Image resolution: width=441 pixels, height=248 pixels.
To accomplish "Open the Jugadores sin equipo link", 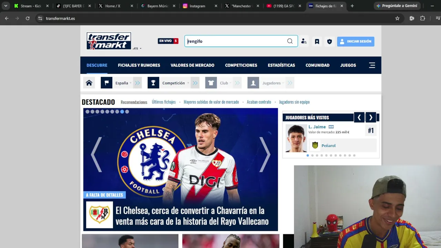I will (x=294, y=102).
